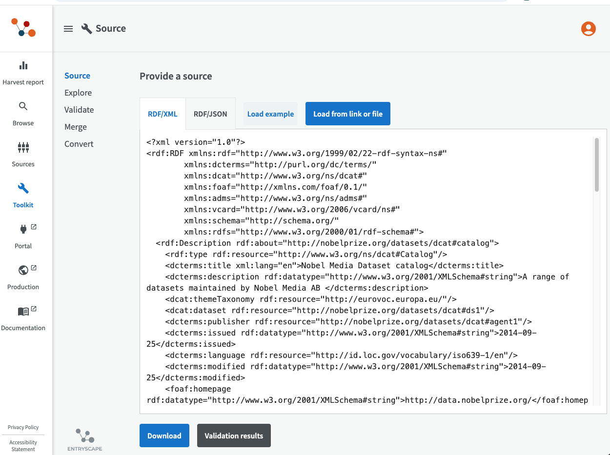Select the Toolkit wrench icon in sidebar
Viewport: 610px width, 455px height.
tap(23, 188)
